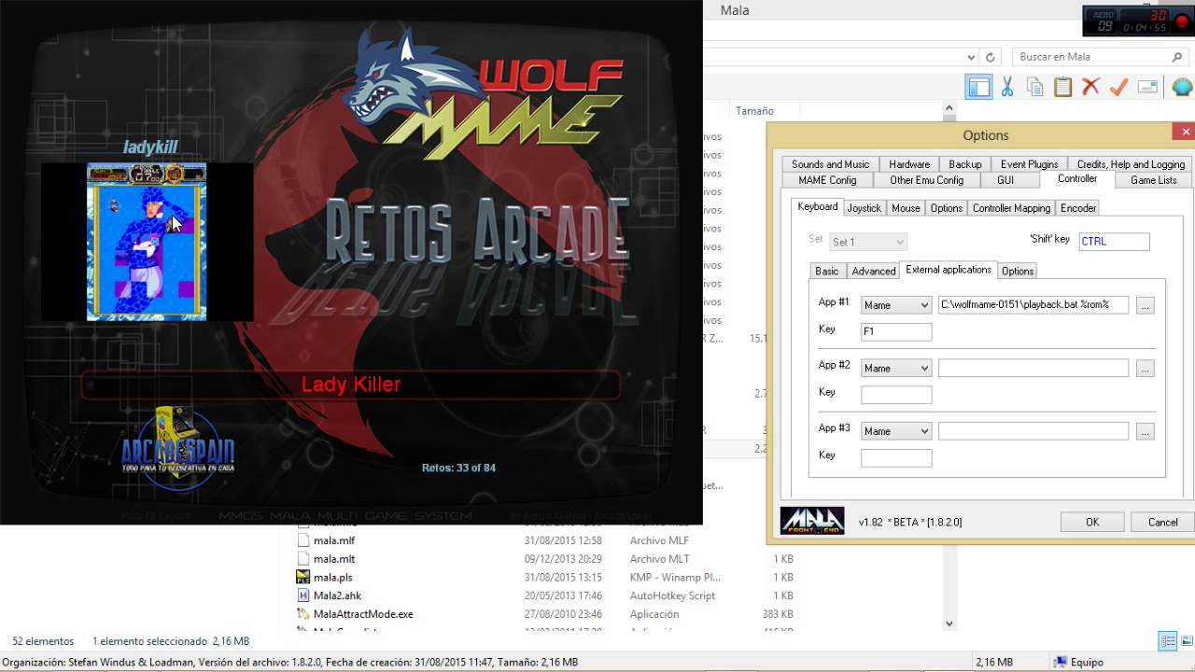1195x672 pixels.
Task: Click the mala.mlf file icon
Action: [302, 540]
